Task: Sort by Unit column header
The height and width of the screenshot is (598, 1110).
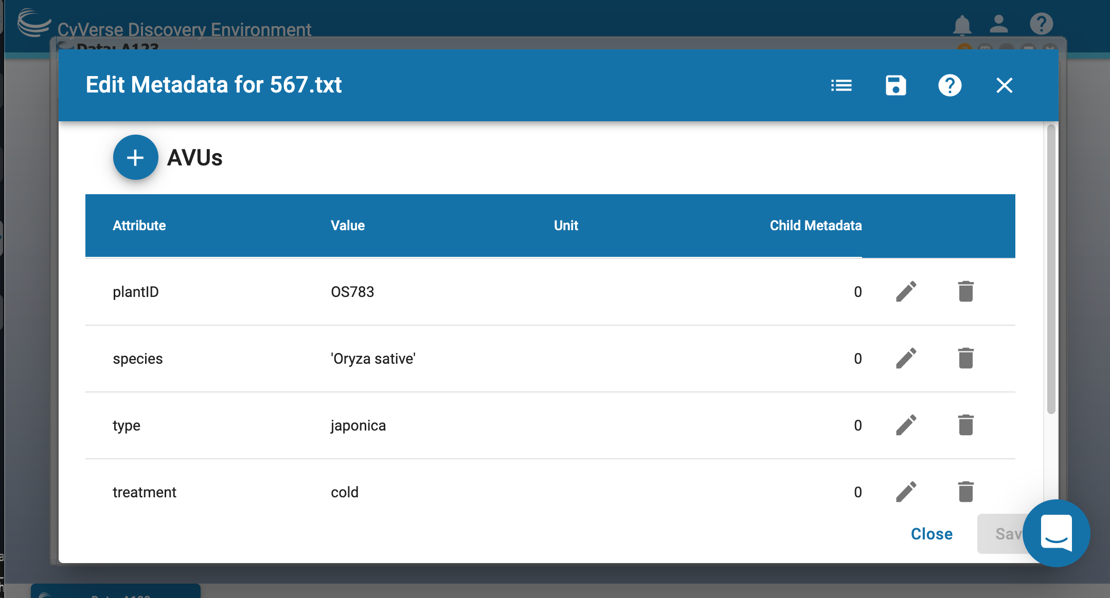Action: [x=566, y=226]
